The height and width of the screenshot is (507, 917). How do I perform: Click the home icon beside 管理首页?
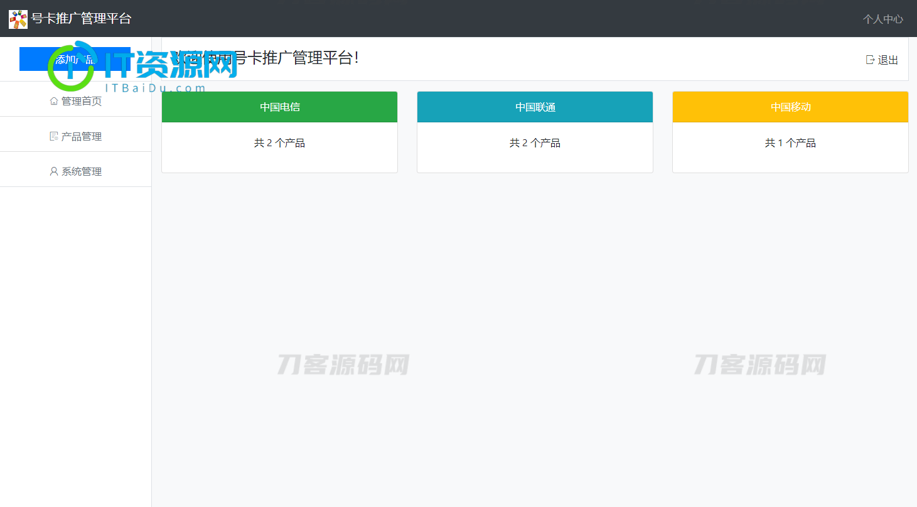54,101
